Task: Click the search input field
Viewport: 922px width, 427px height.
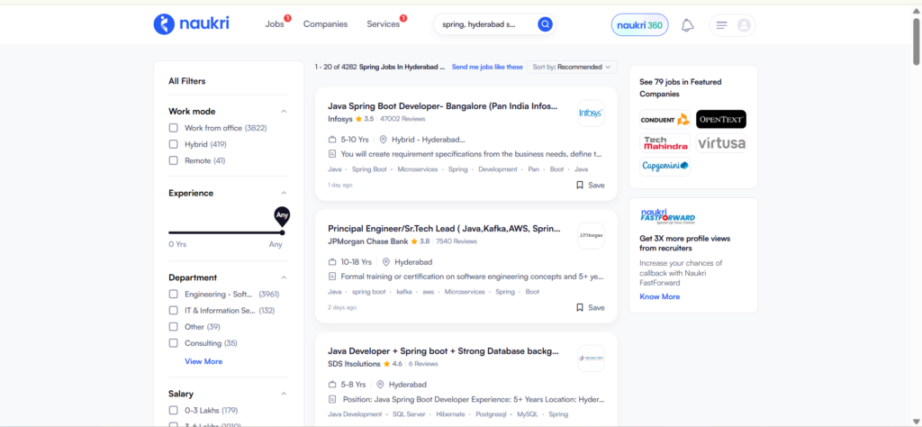Action: [x=487, y=24]
